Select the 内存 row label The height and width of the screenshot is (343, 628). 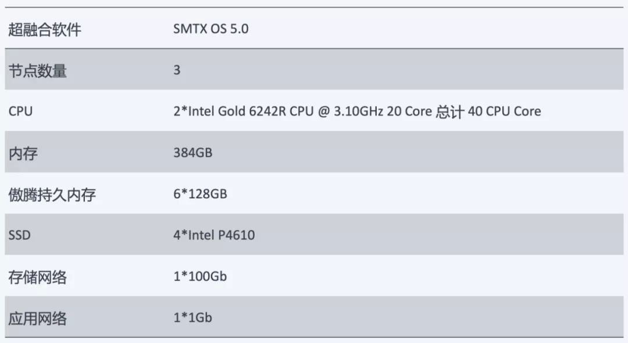(x=23, y=153)
